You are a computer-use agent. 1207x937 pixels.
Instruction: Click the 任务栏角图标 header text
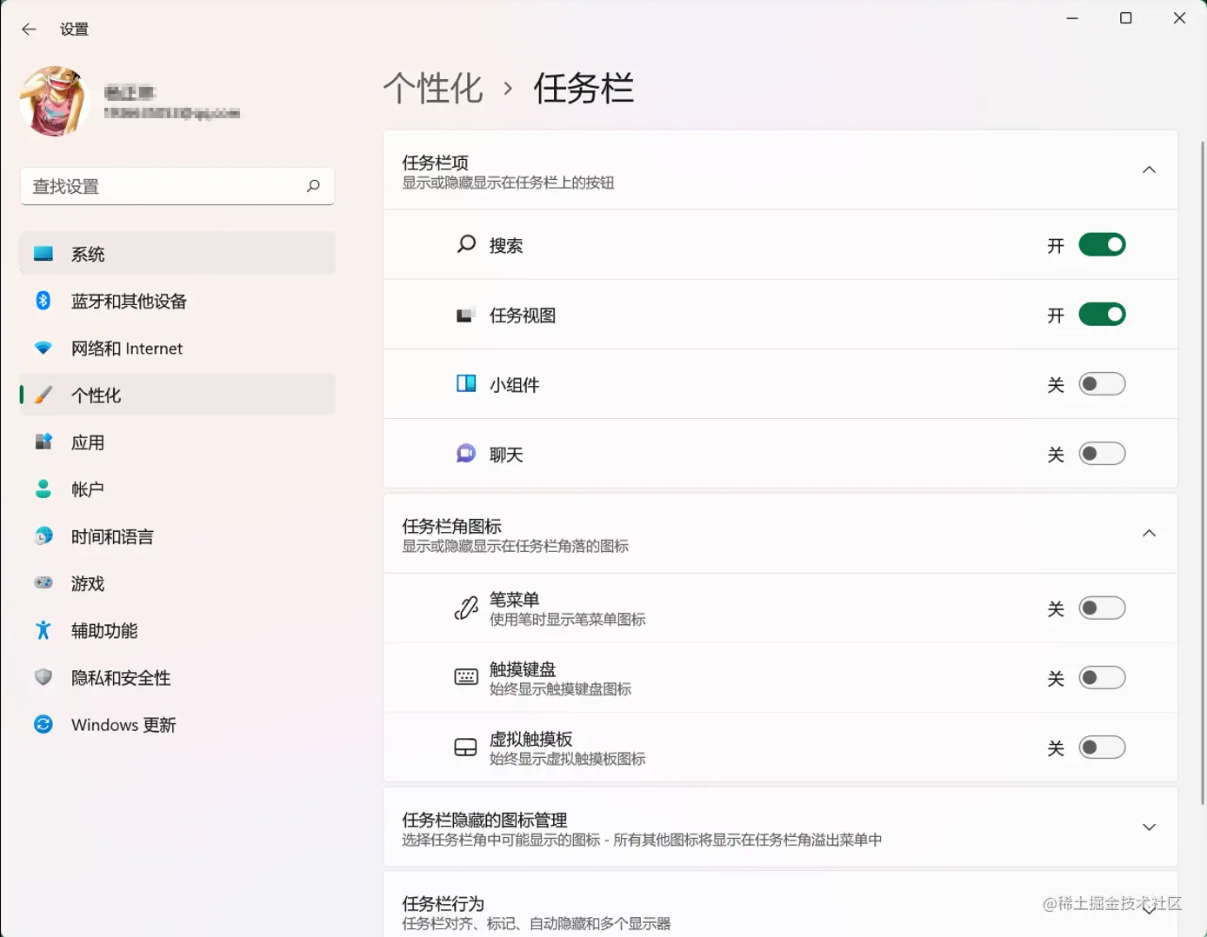(x=451, y=526)
